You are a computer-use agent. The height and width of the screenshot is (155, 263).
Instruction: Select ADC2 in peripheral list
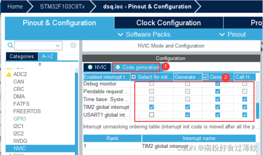20,74
